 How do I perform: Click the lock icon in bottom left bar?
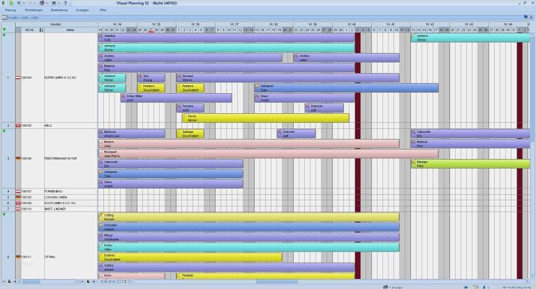click(x=9, y=282)
